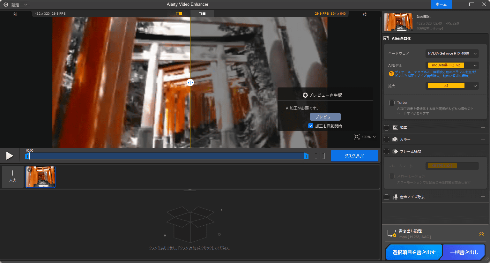490x263 pixels.
Task: Click the before/after divider handle
Action: [190, 83]
